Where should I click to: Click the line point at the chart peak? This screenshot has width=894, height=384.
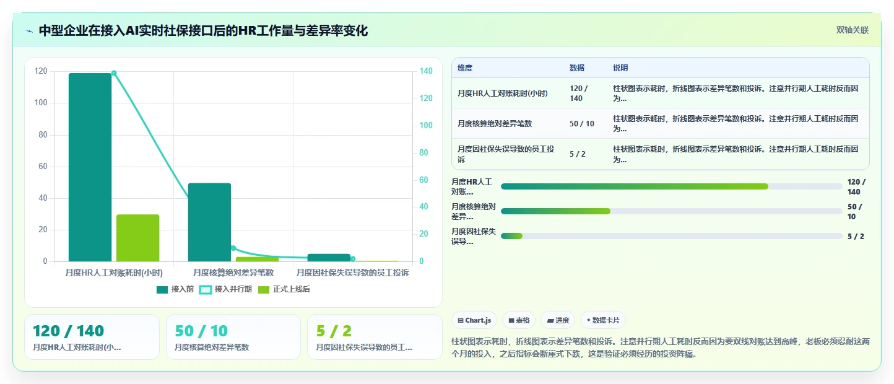click(x=114, y=73)
